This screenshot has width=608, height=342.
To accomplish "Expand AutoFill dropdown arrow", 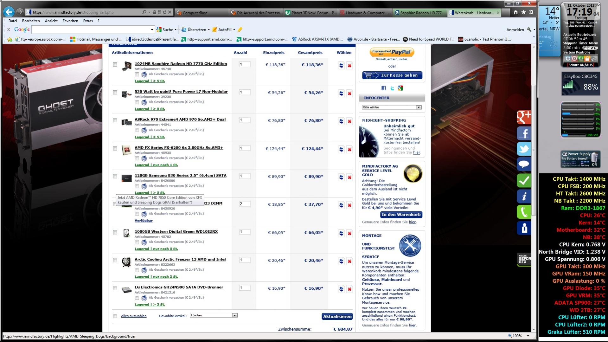I will [234, 30].
